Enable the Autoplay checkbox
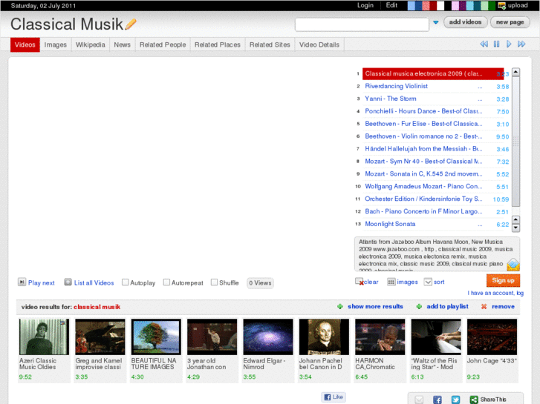Viewport: 540px width, 404px height. 126,282
